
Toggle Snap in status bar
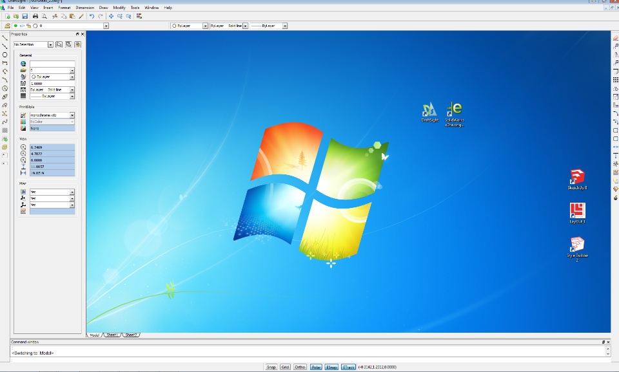271,367
